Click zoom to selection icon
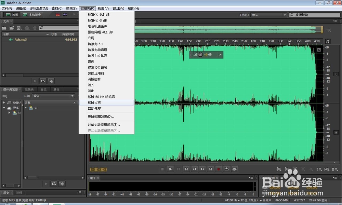The height and width of the screenshot is (205, 342). 335,169
